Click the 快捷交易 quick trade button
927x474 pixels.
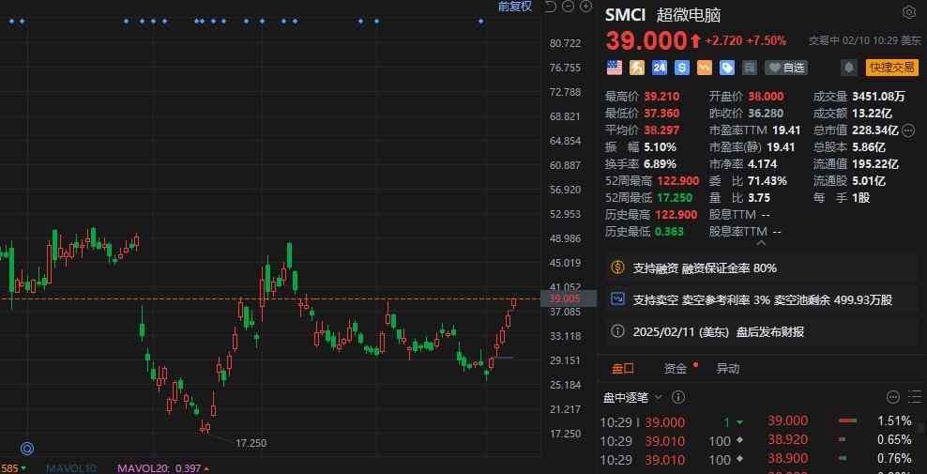pos(892,68)
